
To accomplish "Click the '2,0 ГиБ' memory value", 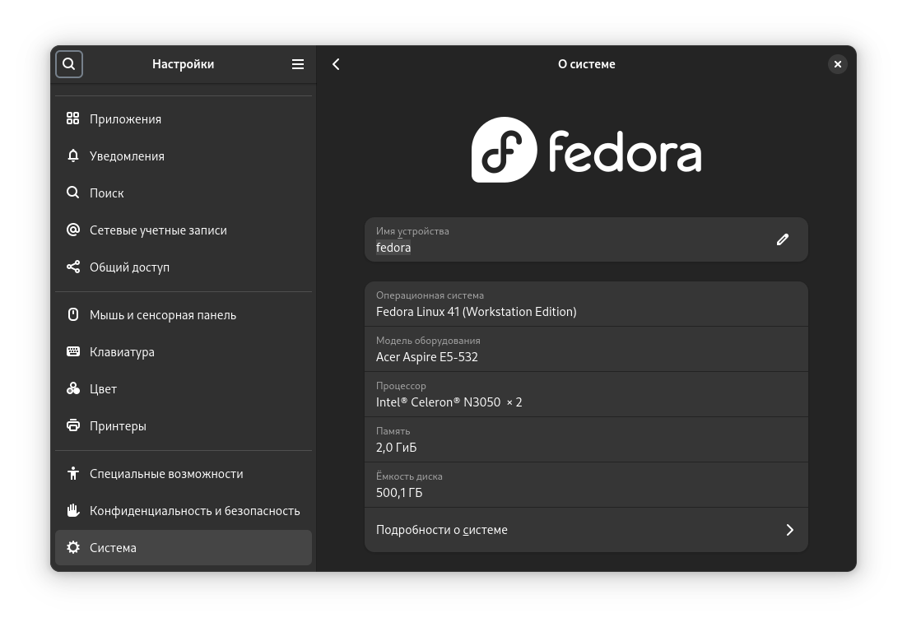I will click(x=396, y=447).
